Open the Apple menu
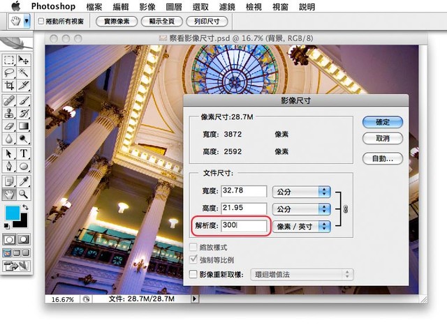The height and width of the screenshot is (325, 447). [16, 6]
